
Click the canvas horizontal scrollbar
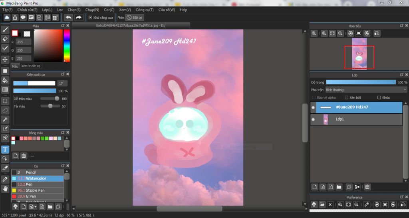pyautogui.click(x=189, y=208)
